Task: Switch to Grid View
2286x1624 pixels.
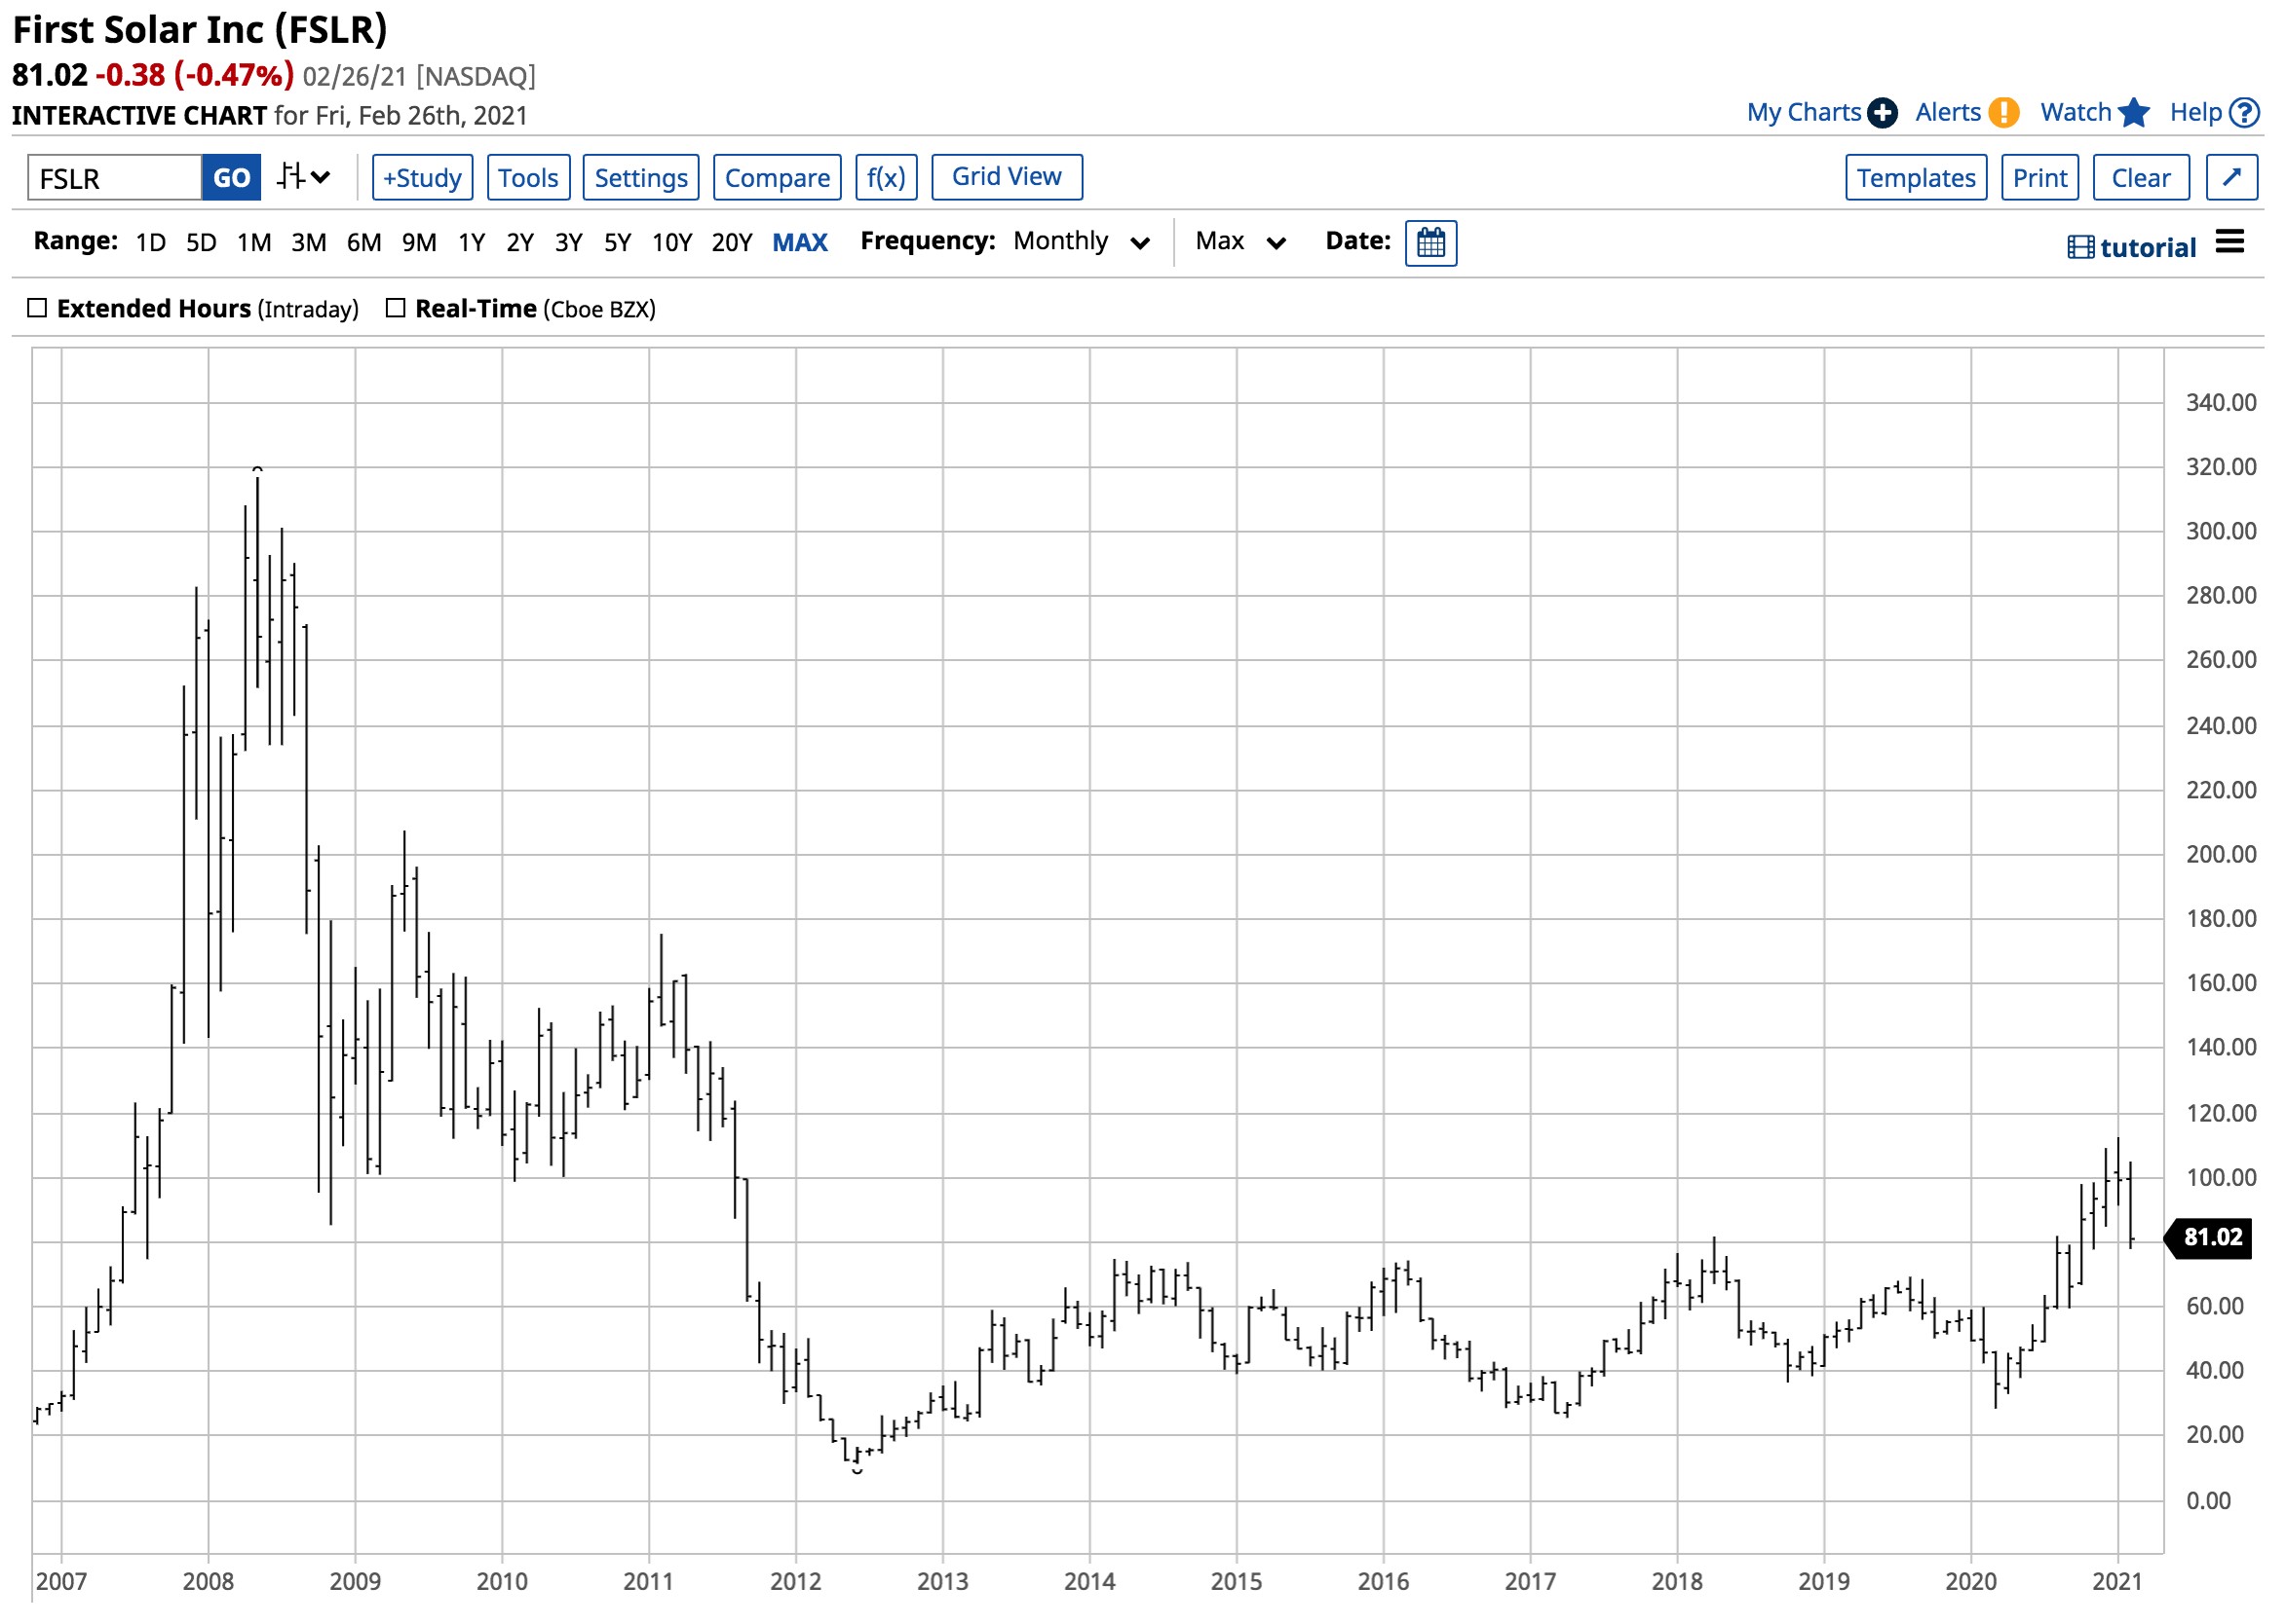Action: 1007,177
